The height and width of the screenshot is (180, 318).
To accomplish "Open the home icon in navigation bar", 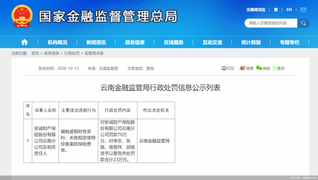I will click(x=24, y=42).
